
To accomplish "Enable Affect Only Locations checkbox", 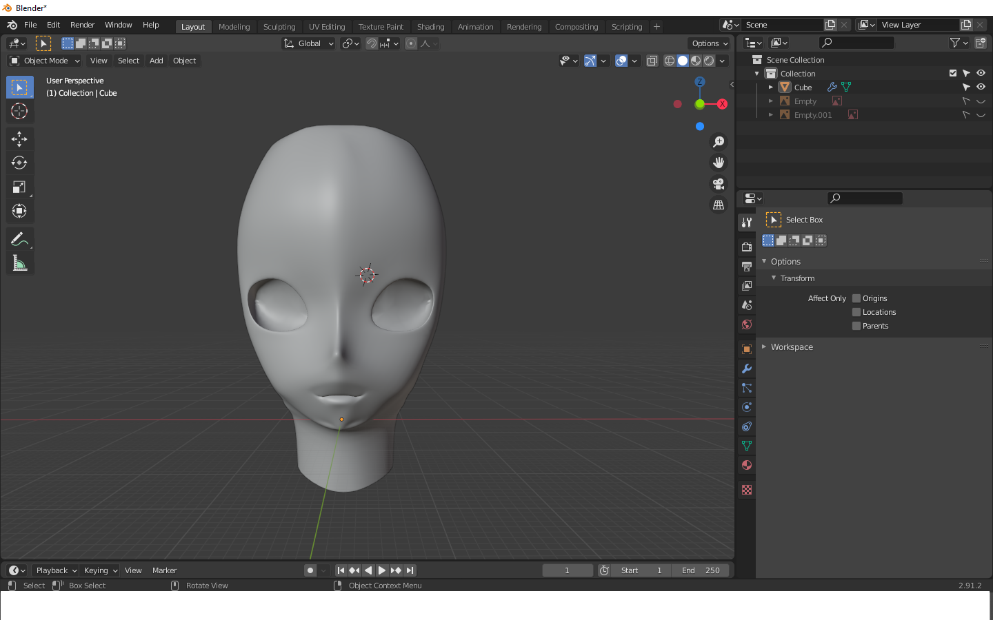I will coord(856,312).
